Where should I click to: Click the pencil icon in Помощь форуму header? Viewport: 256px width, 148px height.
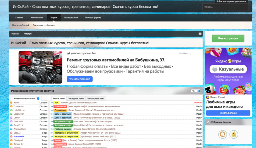tap(208, 122)
